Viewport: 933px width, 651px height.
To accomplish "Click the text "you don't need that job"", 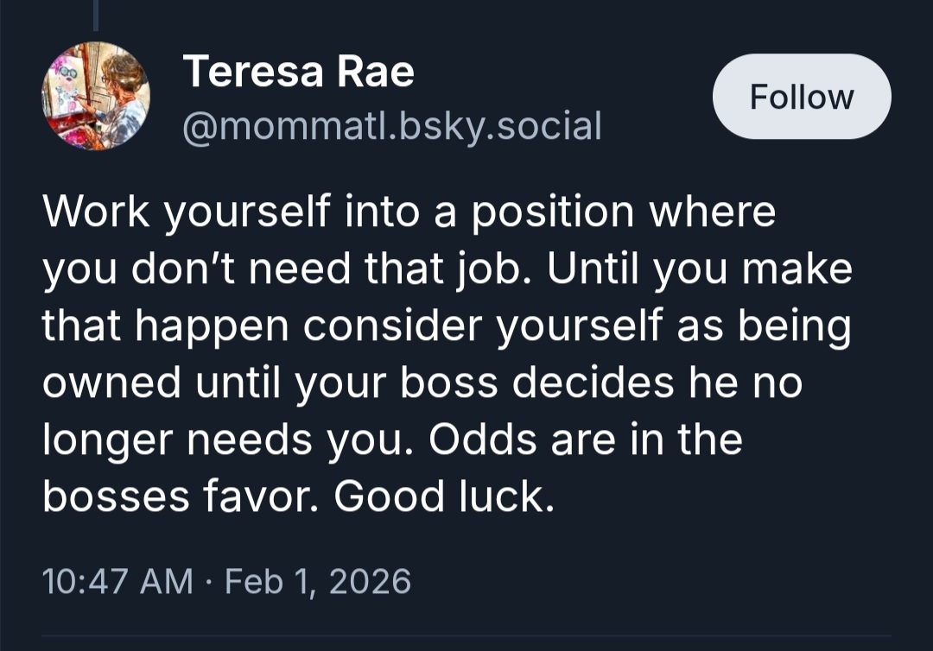I will 293,269.
